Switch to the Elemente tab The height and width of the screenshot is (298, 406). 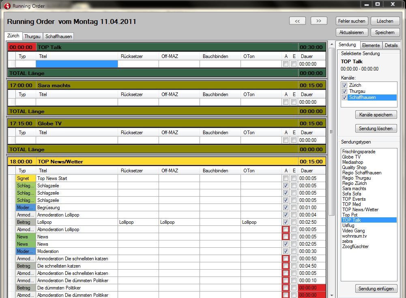[371, 45]
